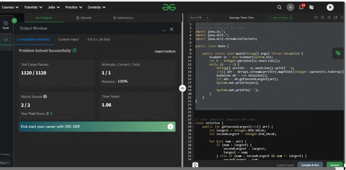Click the Suggest Feedback link
Screen dimensions: 346x170
[x=165, y=51]
